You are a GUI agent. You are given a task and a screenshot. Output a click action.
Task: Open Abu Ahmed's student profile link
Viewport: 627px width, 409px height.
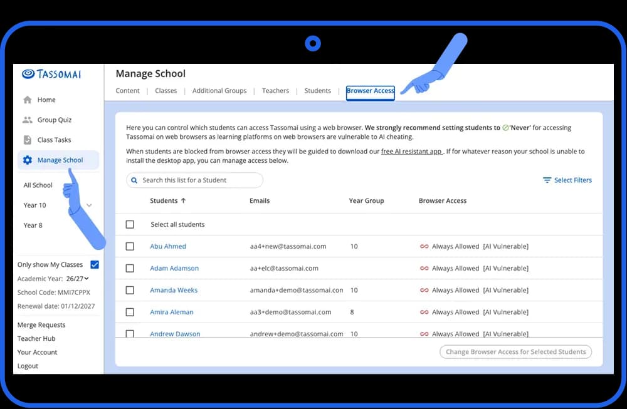pos(168,246)
